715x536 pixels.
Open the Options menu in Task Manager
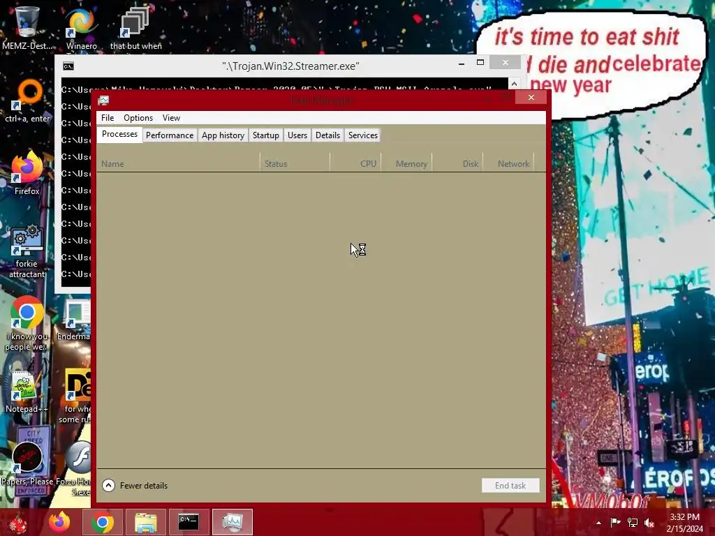[138, 117]
